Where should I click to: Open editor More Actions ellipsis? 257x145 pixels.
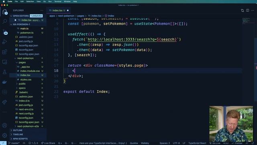253,10
